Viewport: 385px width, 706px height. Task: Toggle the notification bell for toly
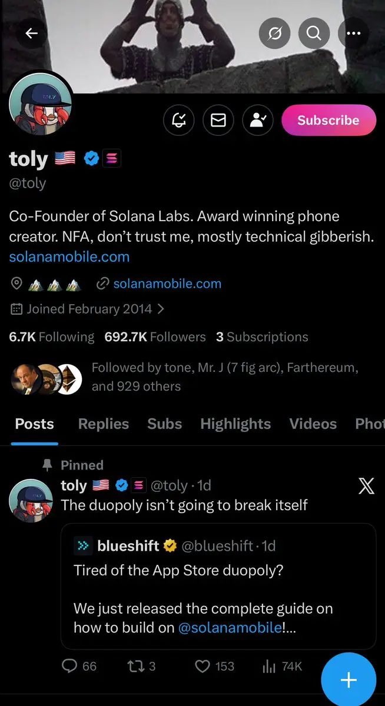point(179,120)
